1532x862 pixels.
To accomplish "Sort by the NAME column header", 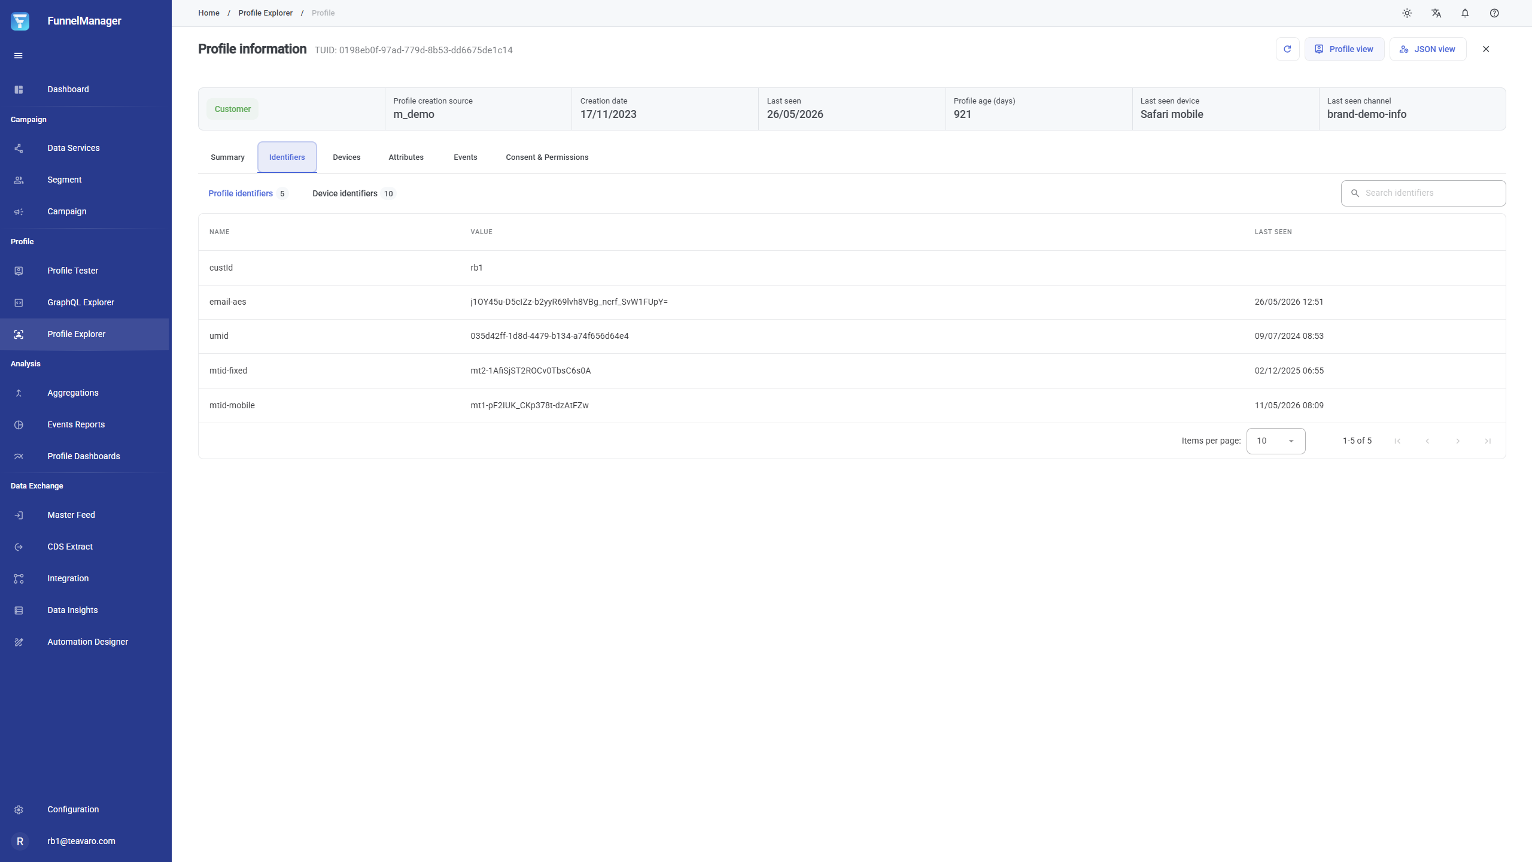I will (219, 232).
